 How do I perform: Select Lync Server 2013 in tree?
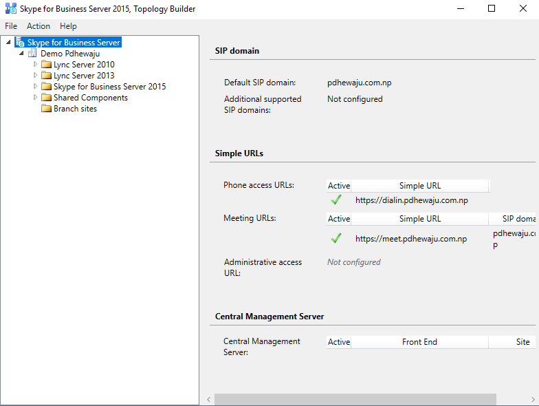point(84,76)
